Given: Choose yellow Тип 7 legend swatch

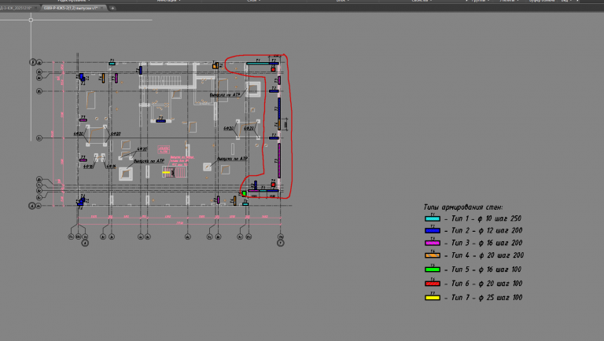Looking at the screenshot, I should click(x=432, y=298).
